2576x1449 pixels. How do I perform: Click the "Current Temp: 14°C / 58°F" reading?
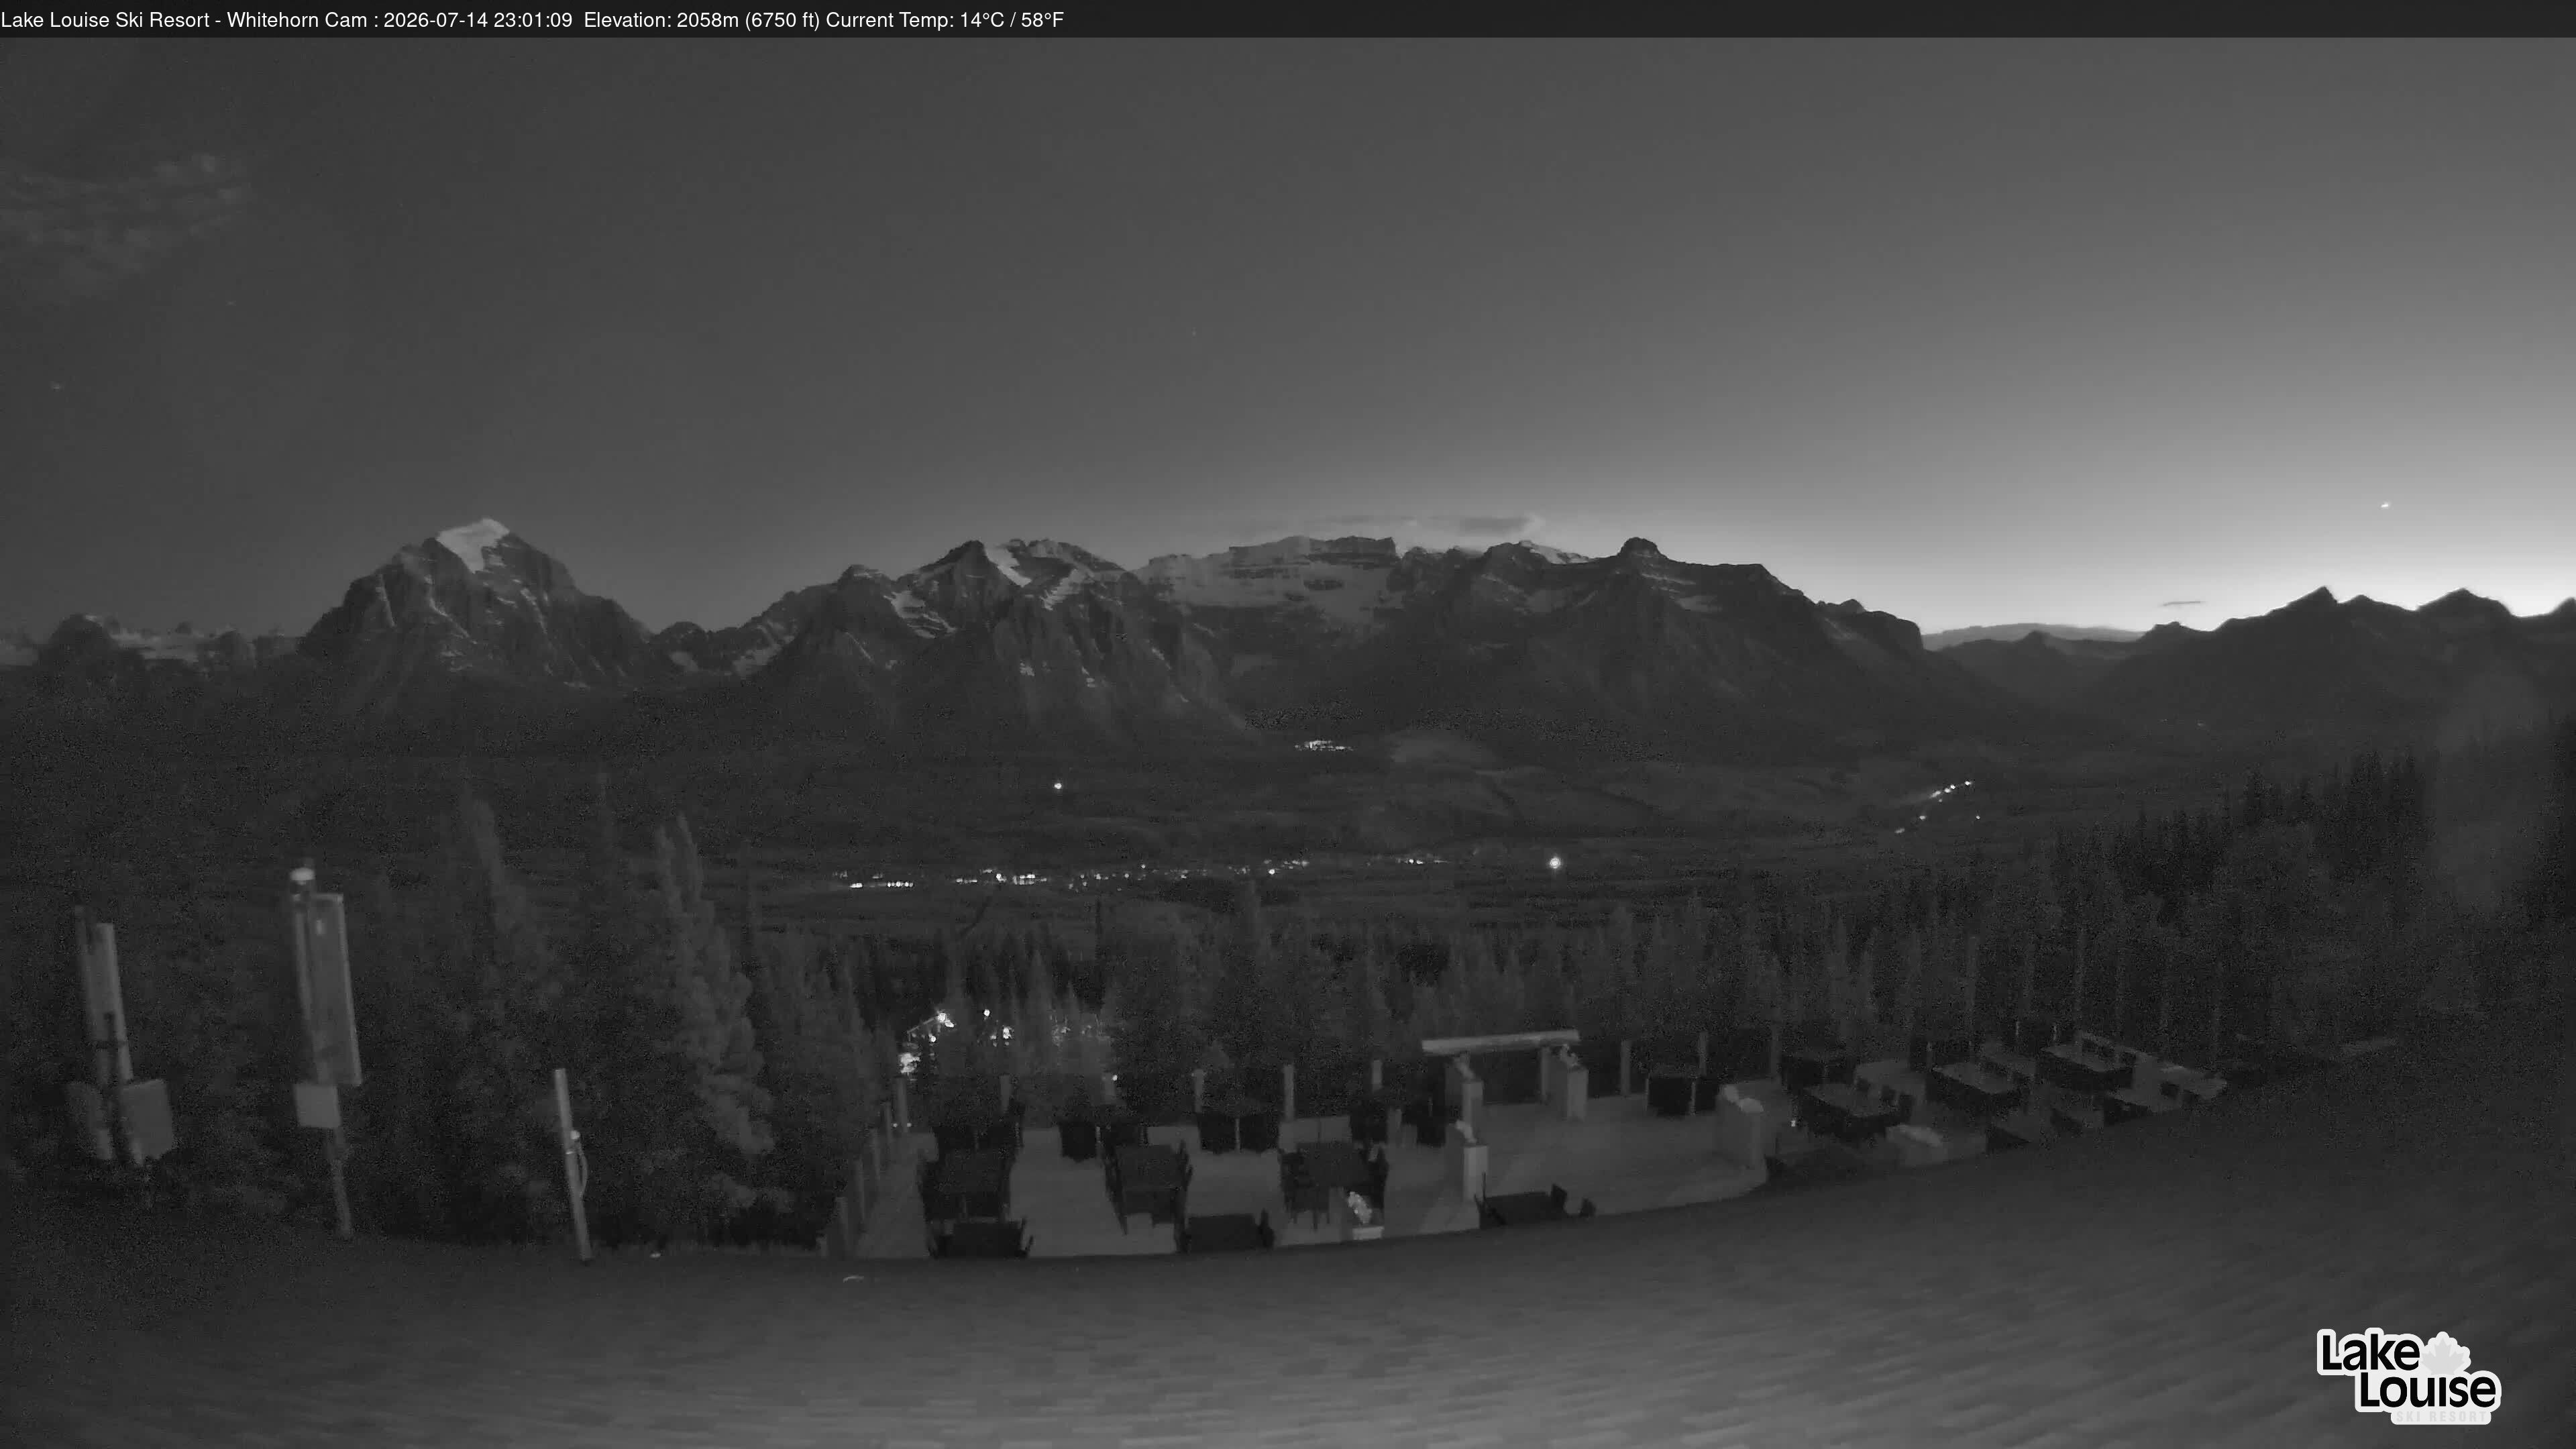tap(944, 20)
